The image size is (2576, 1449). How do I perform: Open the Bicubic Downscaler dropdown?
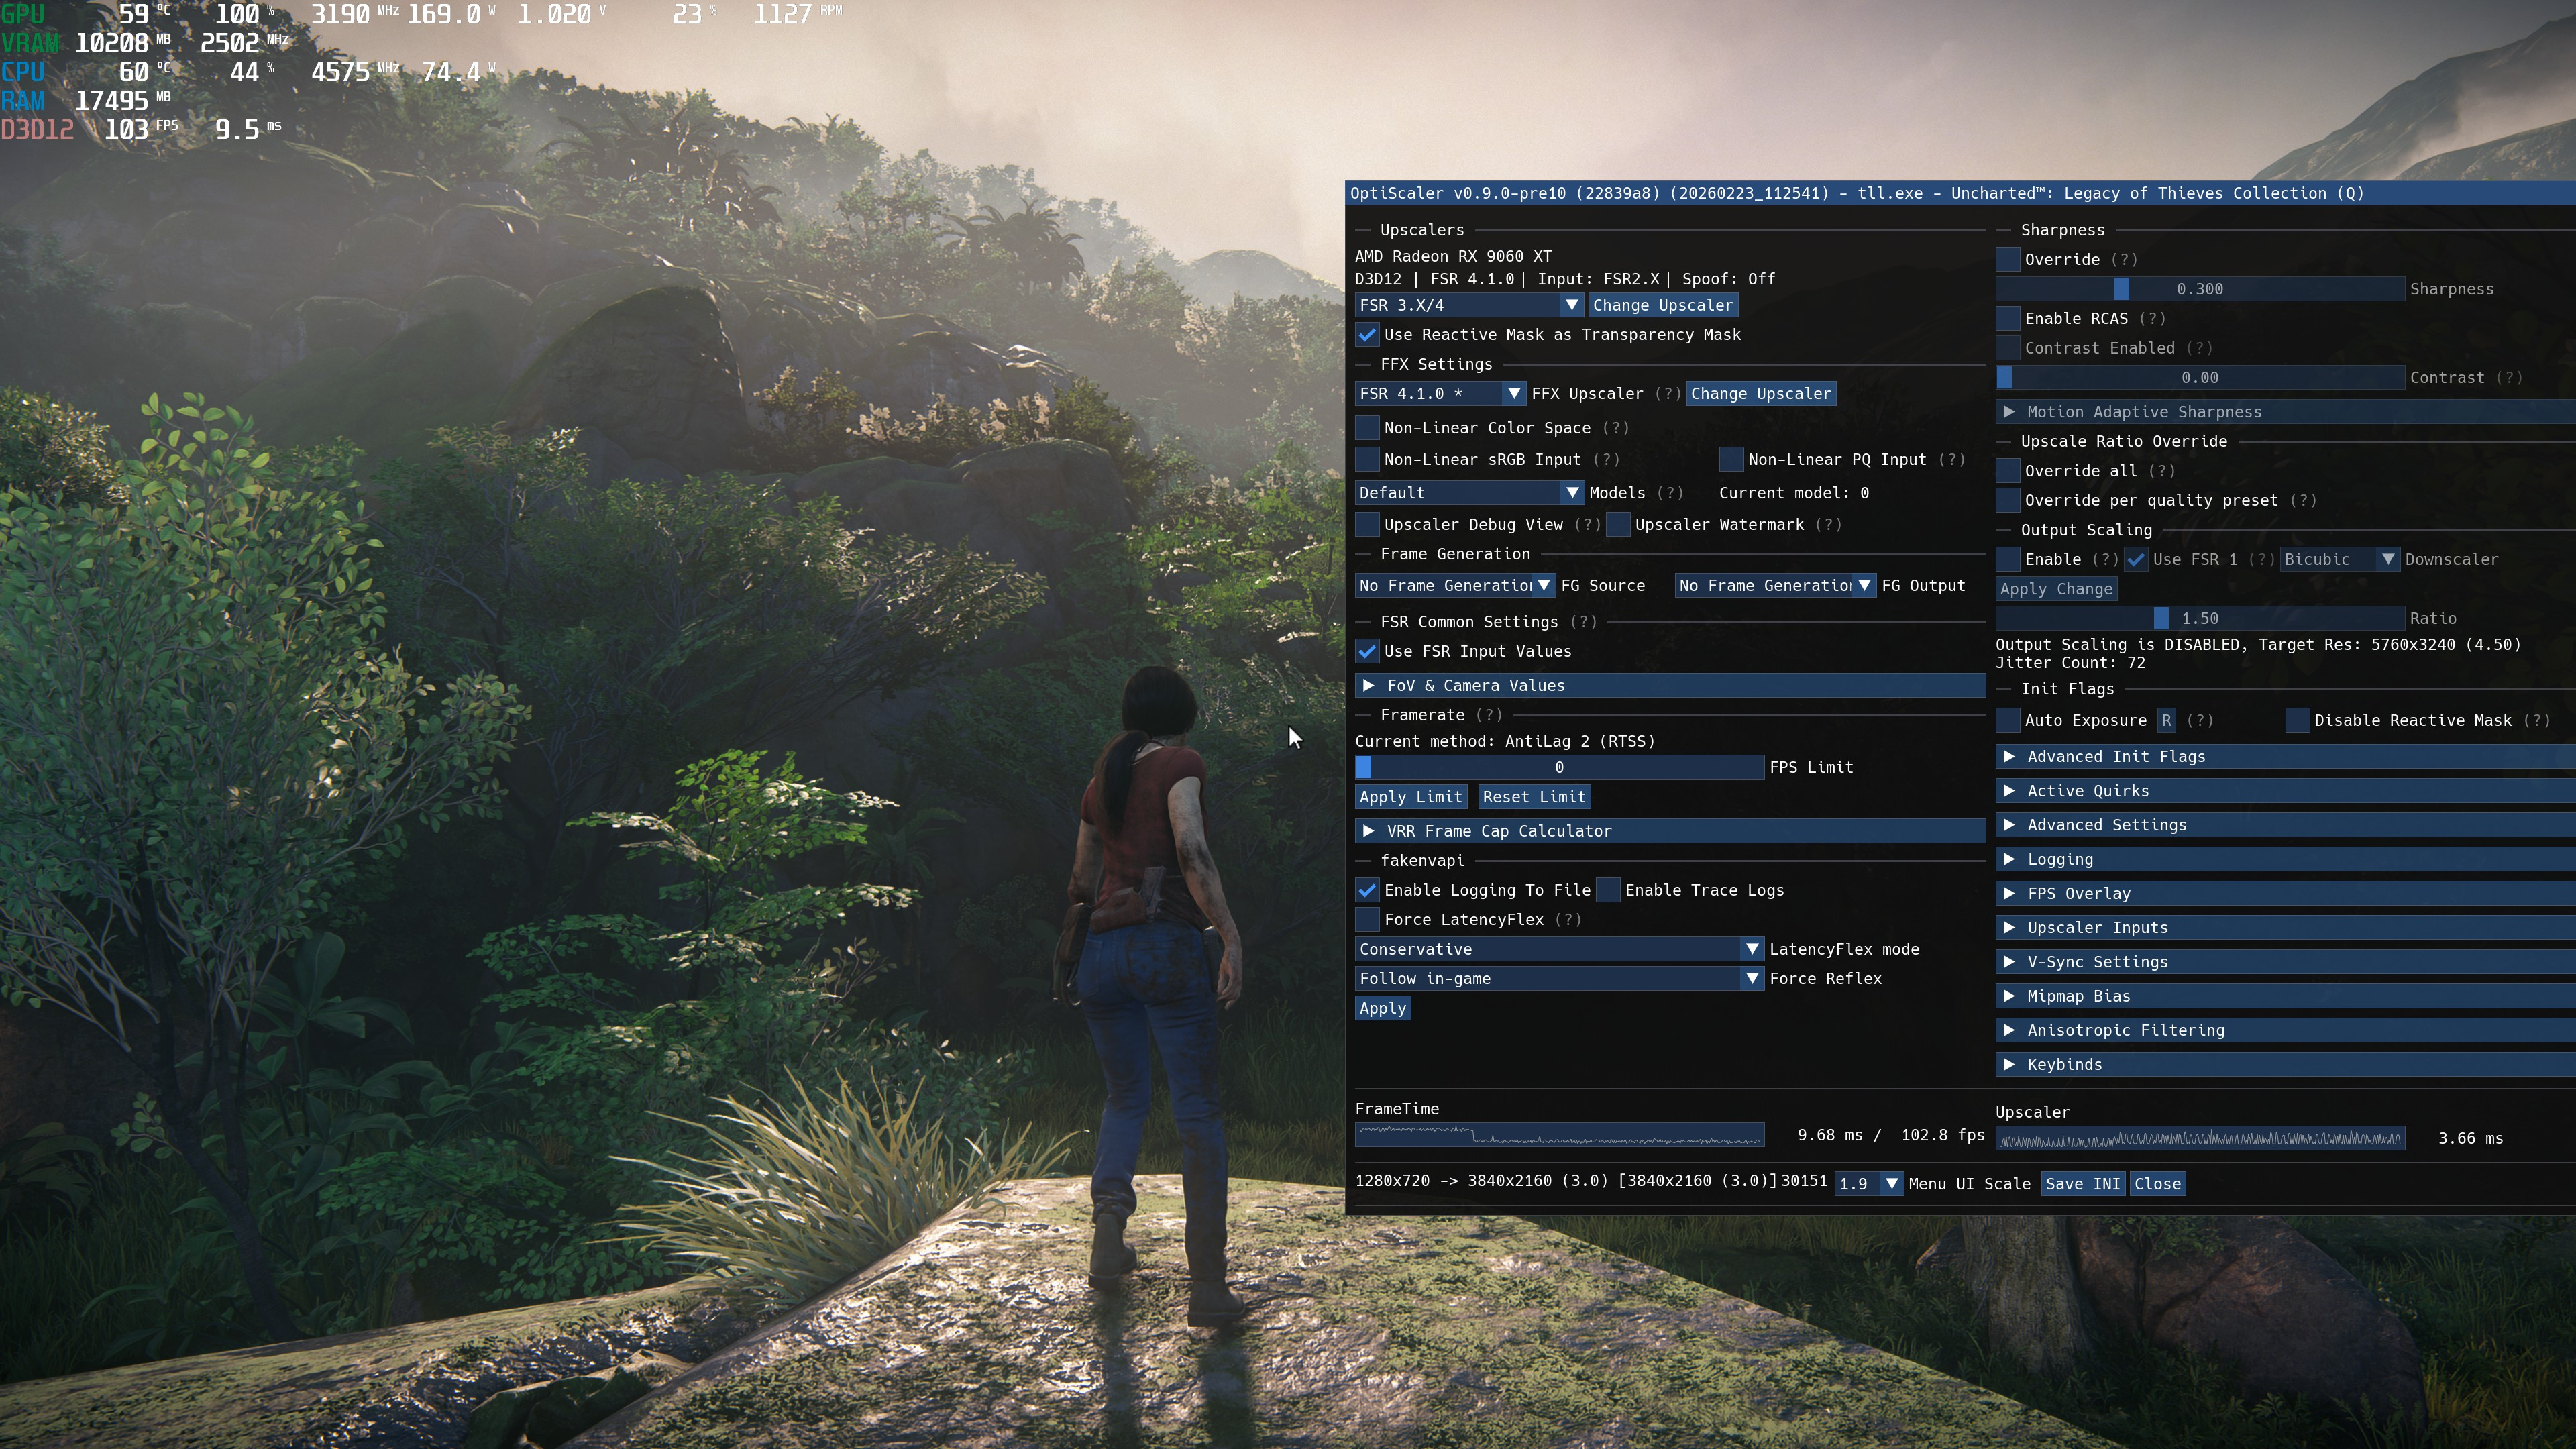(2340, 560)
